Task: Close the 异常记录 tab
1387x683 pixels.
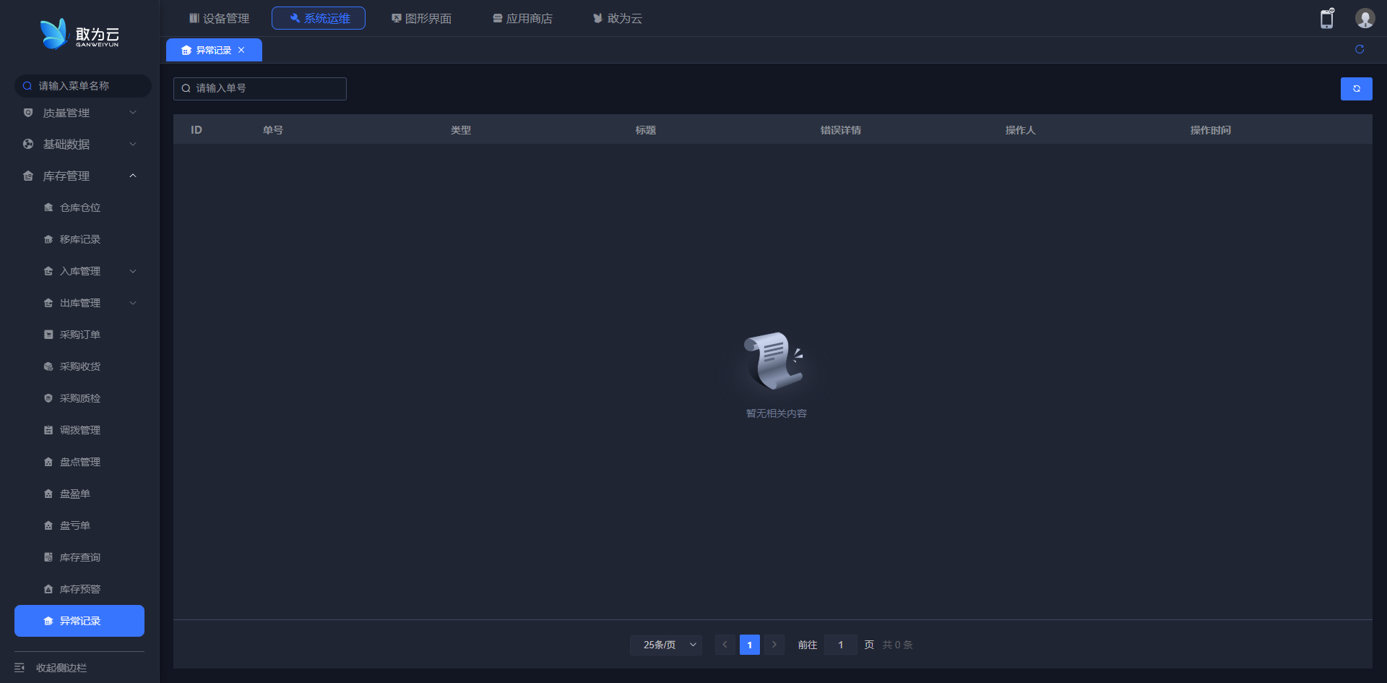Action: [x=241, y=50]
